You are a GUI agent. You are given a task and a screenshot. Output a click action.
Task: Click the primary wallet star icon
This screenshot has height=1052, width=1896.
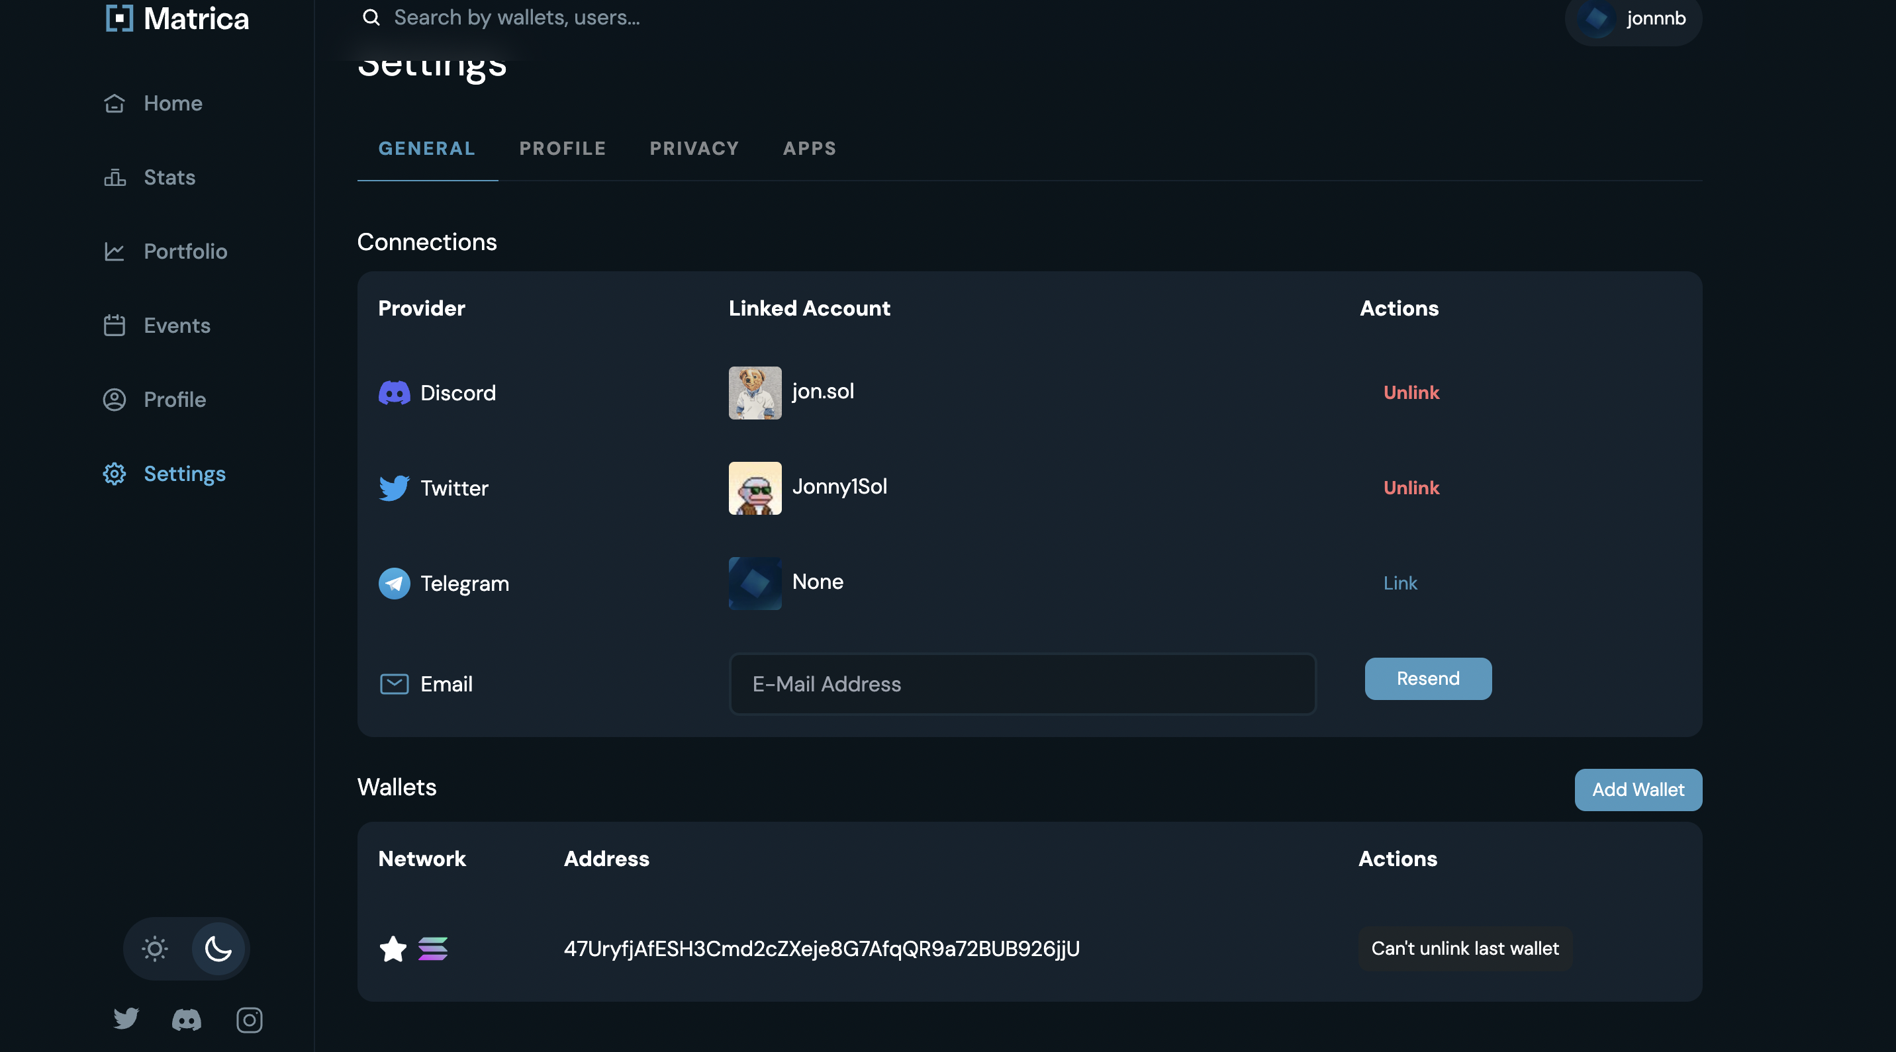[x=393, y=949]
